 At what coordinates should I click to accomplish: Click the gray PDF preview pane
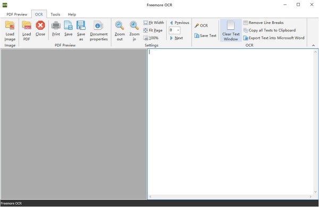click(74, 124)
